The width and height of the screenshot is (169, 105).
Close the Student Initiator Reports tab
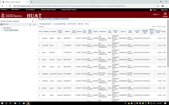(27, 2)
